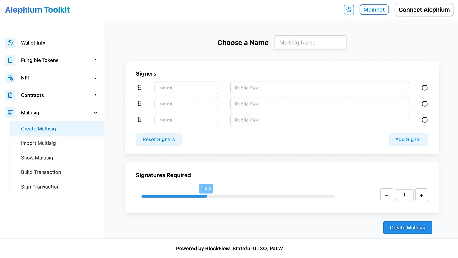Click the Reset Signers button

coord(159,139)
